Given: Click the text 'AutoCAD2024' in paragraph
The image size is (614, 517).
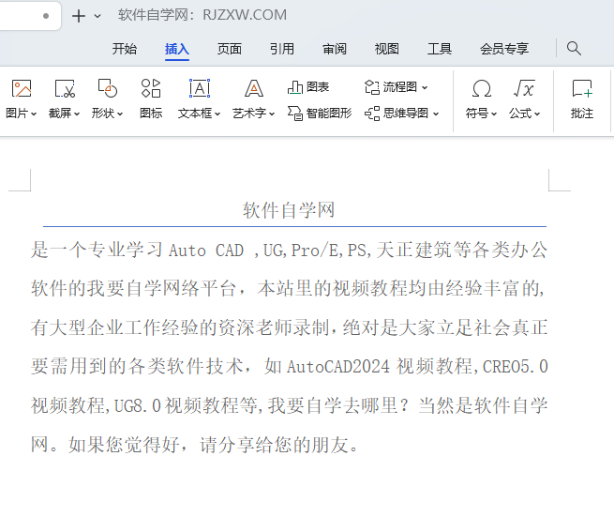Looking at the screenshot, I should pos(338,367).
